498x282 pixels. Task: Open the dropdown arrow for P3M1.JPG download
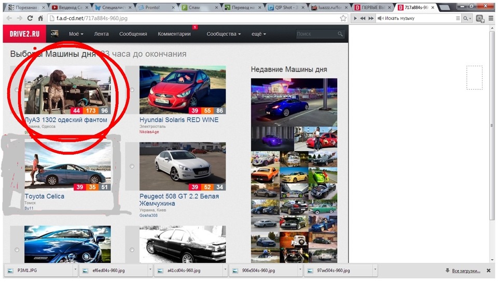point(75,270)
